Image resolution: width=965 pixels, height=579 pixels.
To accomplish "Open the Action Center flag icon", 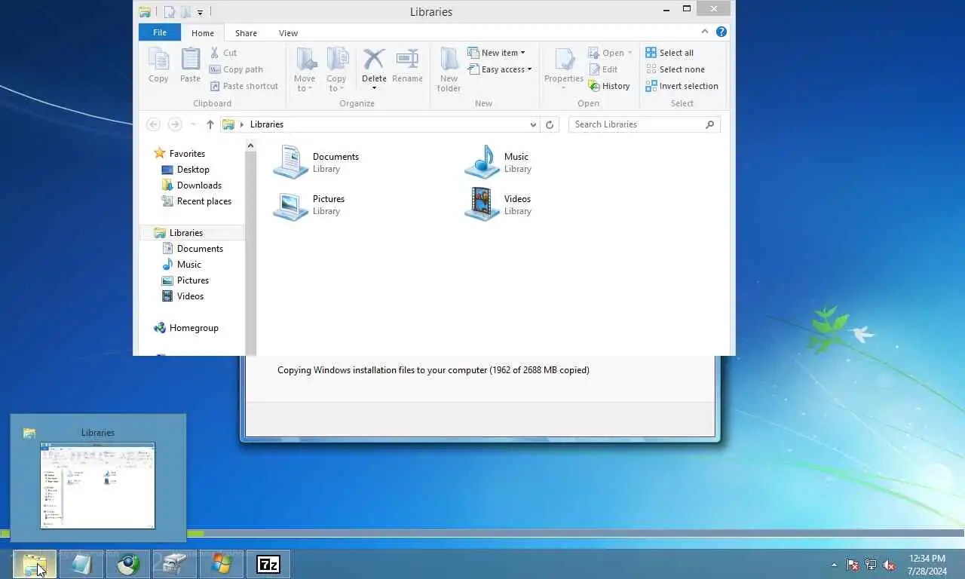I will coord(853,565).
